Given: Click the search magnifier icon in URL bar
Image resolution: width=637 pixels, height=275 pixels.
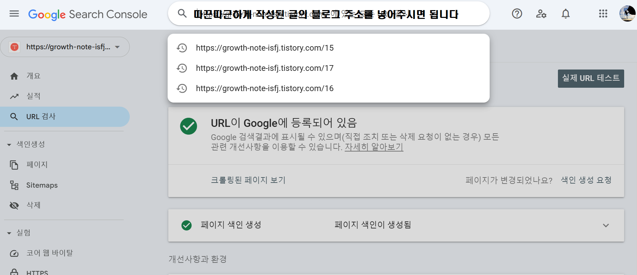Looking at the screenshot, I should click(x=182, y=13).
